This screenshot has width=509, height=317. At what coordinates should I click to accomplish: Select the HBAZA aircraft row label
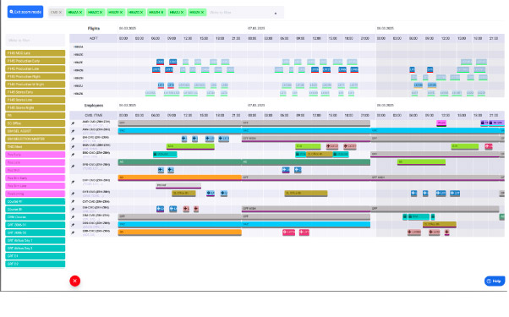[79, 46]
